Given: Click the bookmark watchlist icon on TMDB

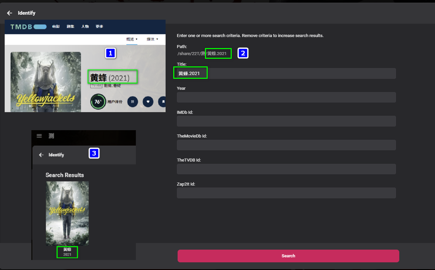Looking at the screenshot, I should click(163, 101).
